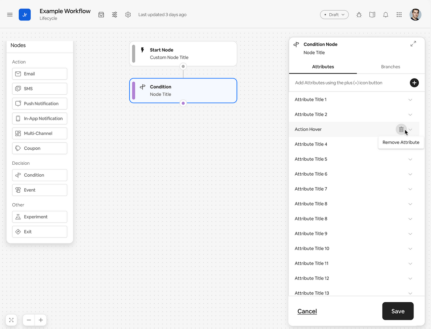Open the Draft status dropdown
Viewport: 431px width, 329px height.
point(334,15)
